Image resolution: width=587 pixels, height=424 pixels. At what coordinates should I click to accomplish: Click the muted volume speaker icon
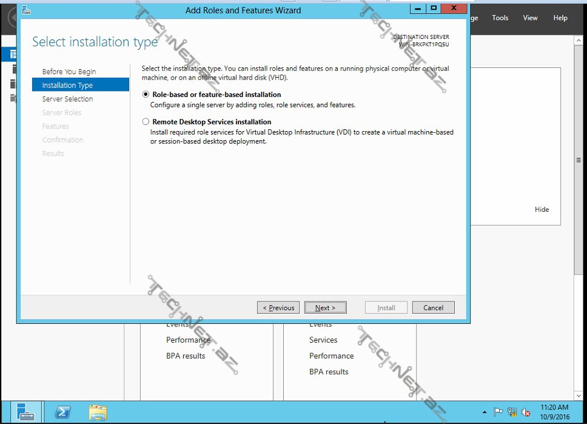click(x=526, y=412)
